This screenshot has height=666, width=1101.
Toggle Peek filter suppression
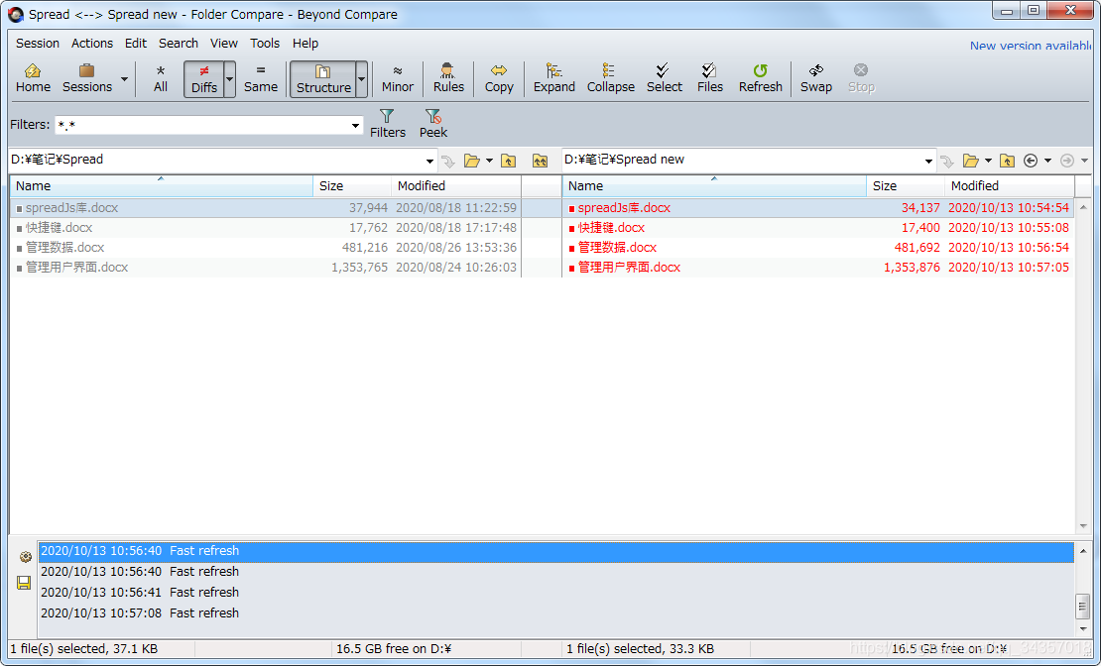click(x=433, y=123)
